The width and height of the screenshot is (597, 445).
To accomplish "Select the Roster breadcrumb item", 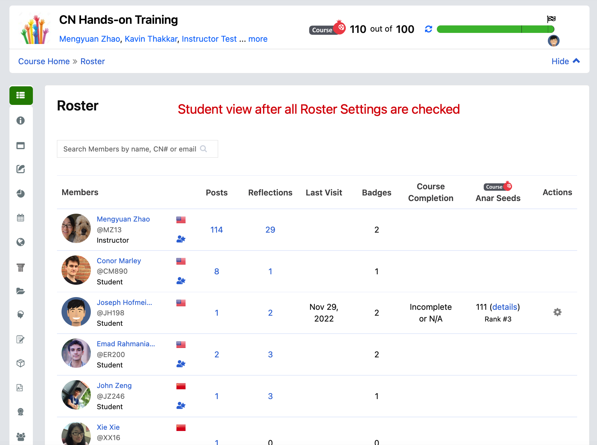I will [92, 61].
